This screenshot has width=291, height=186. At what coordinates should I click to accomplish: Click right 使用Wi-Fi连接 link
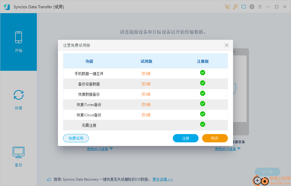coord(225,149)
